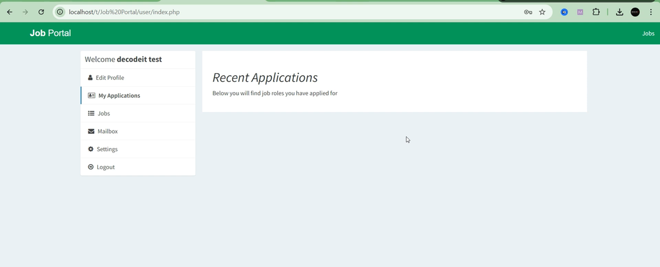Screen dimensions: 660x267
Task: Open Jobs in the sidebar menu
Action: tap(138, 113)
